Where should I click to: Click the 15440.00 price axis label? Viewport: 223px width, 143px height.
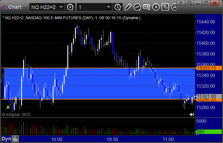(x=206, y=22)
